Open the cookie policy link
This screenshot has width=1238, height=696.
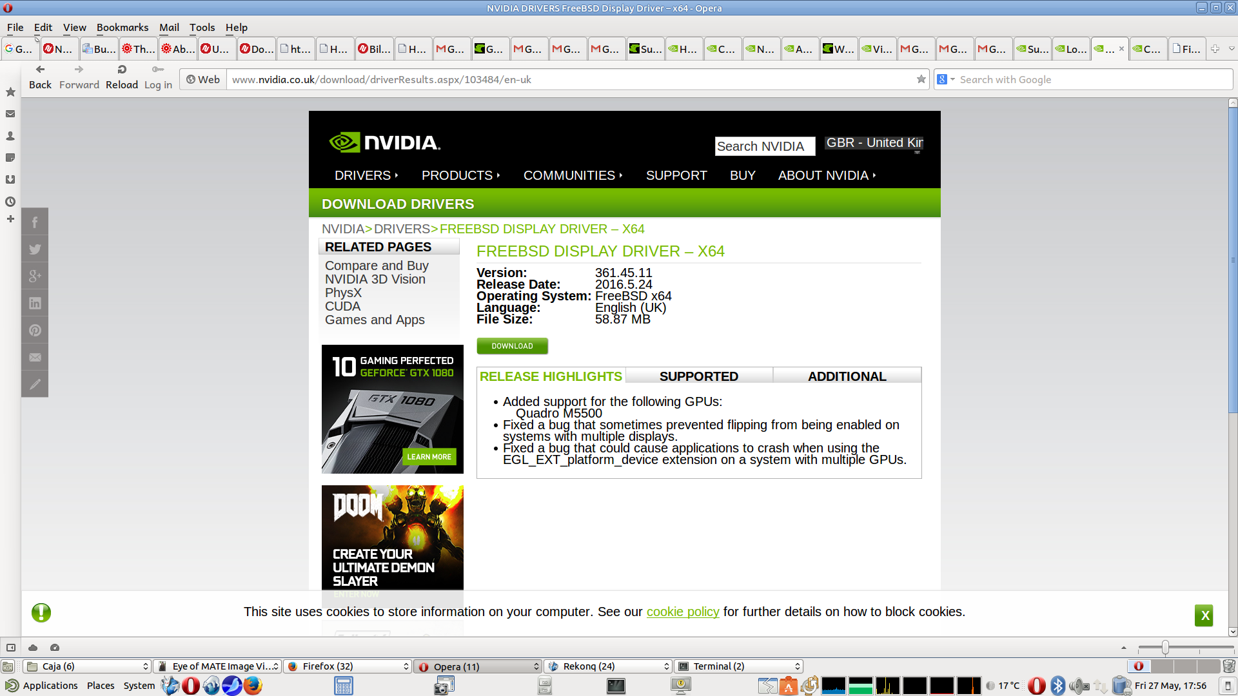(682, 612)
